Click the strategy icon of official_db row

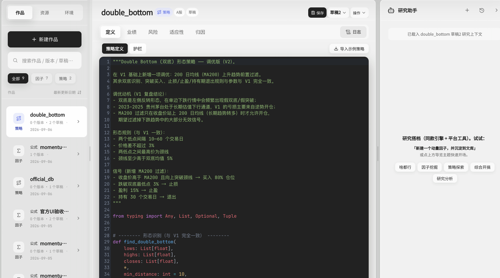pyautogui.click(x=18, y=182)
